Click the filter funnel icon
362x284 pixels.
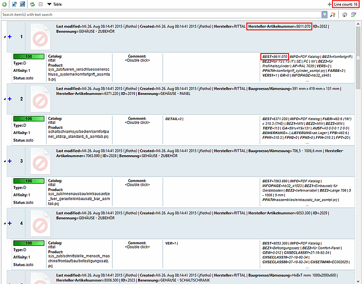click(x=353, y=14)
